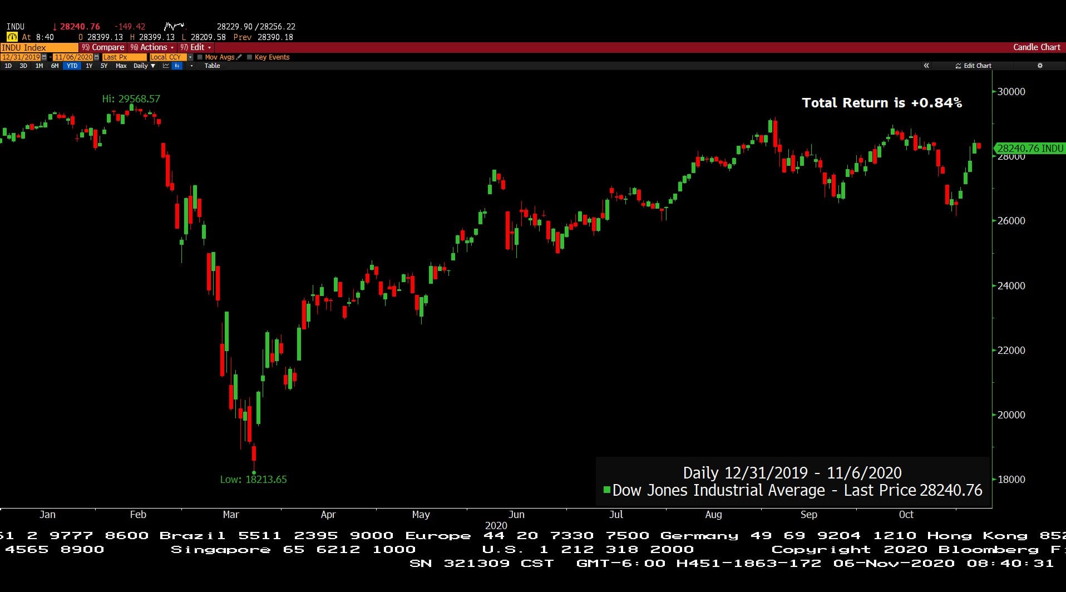Click the Local CCY field
Image resolution: width=1066 pixels, height=592 pixels.
pyautogui.click(x=168, y=57)
